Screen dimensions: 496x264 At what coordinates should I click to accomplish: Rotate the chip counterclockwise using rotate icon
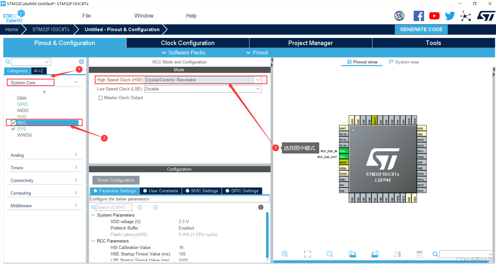coord(375,254)
